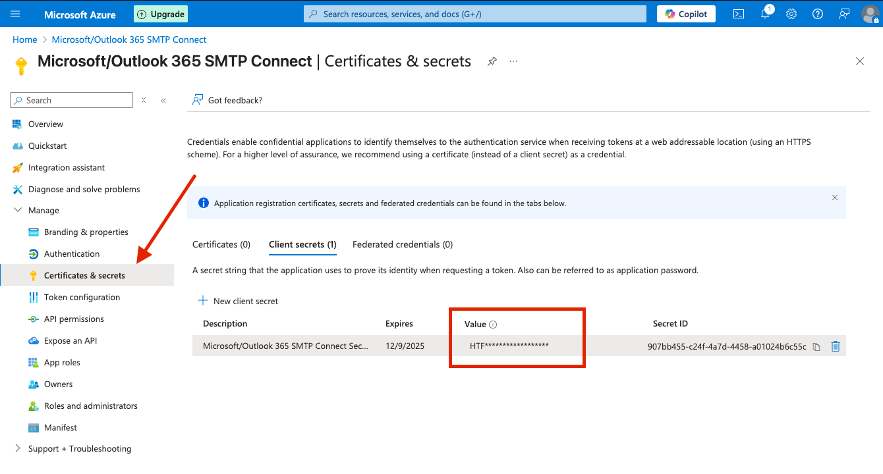
Task: Open the Help question mark menu
Action: (818, 14)
